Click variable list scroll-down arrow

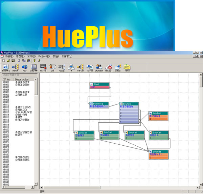[36, 184]
